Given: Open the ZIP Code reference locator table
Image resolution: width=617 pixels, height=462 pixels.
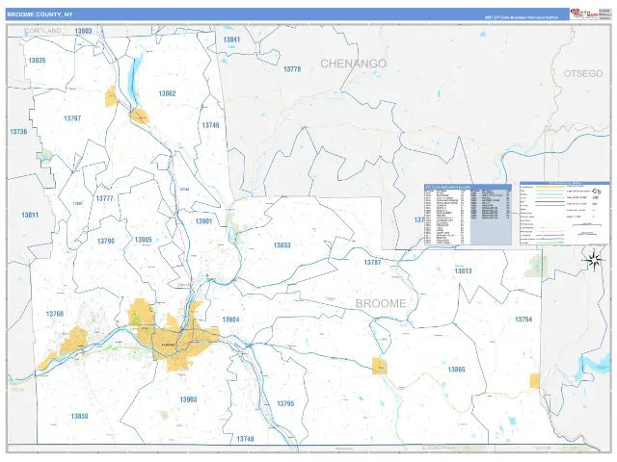Looking at the screenshot, I should click(x=468, y=214).
